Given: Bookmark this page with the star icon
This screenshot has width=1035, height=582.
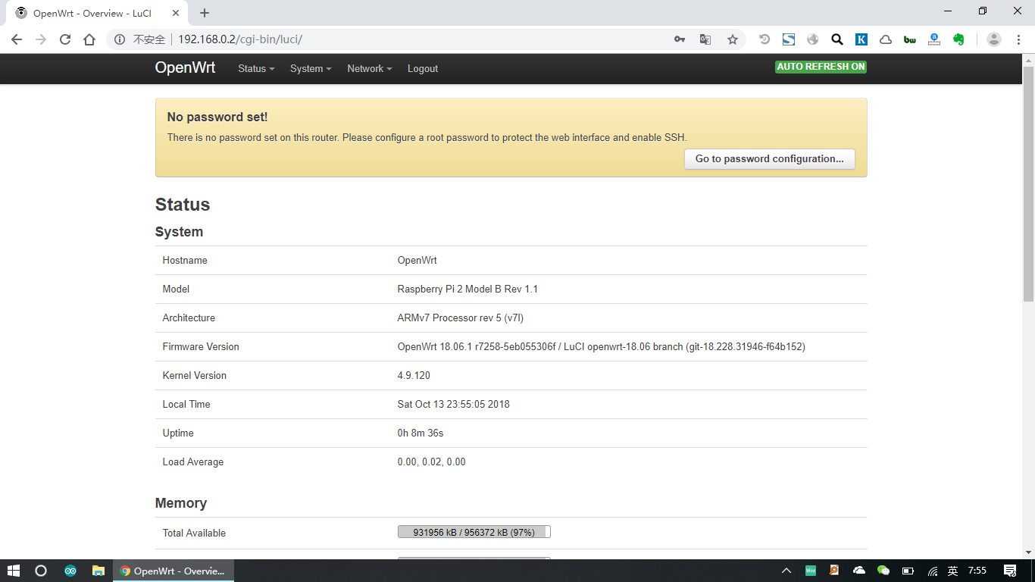Looking at the screenshot, I should pyautogui.click(x=732, y=39).
